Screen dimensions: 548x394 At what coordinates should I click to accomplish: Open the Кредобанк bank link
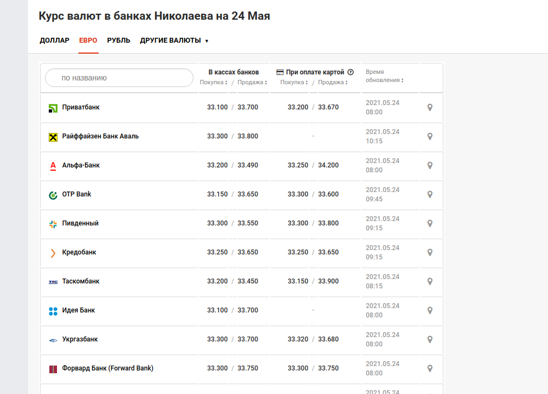79,252
